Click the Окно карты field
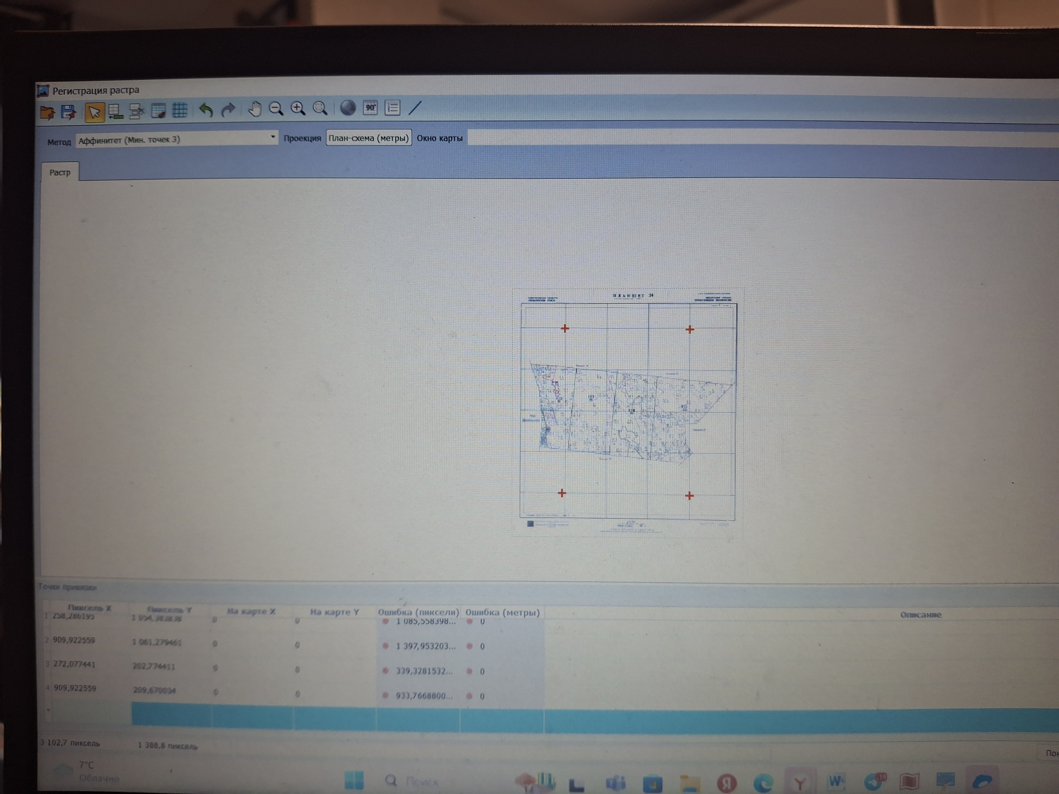This screenshot has height=794, width=1059. [x=718, y=138]
